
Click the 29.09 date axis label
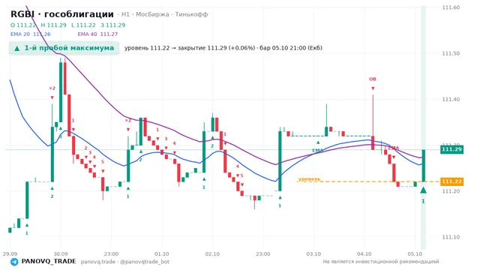(x=10, y=254)
